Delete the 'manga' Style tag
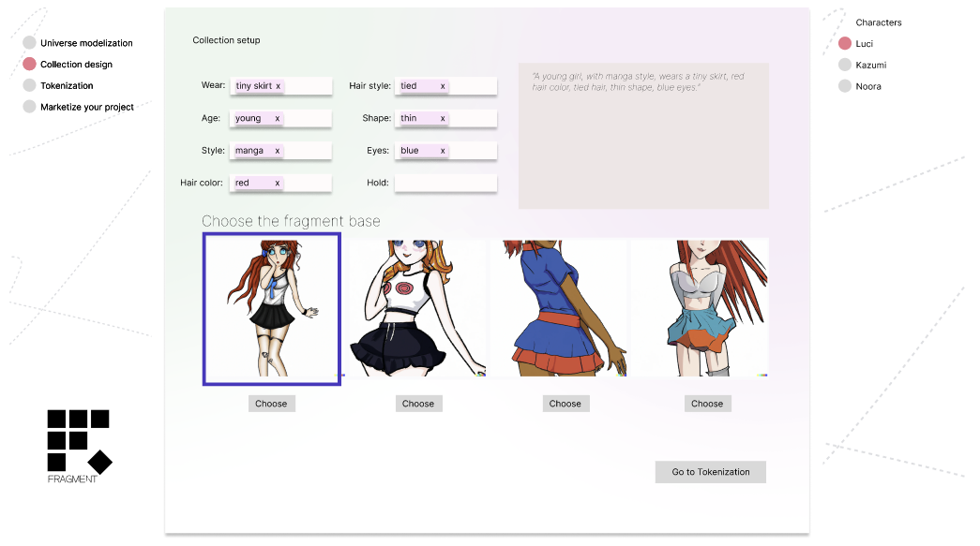Image resolution: width=980 pixels, height=546 pixels. 278,151
